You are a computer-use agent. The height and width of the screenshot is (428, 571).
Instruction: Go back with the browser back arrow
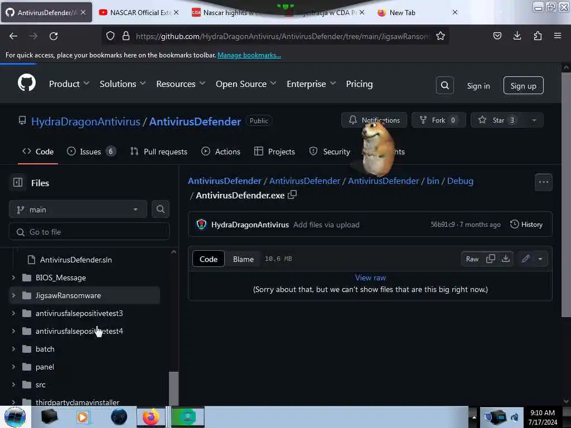pyautogui.click(x=13, y=36)
